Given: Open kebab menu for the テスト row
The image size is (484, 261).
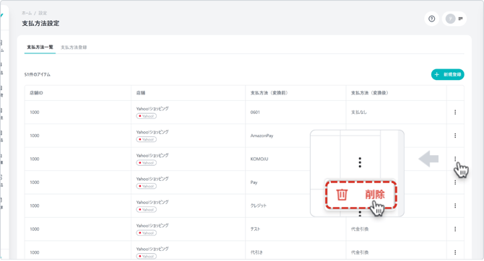Looking at the screenshot, I should pos(455,229).
